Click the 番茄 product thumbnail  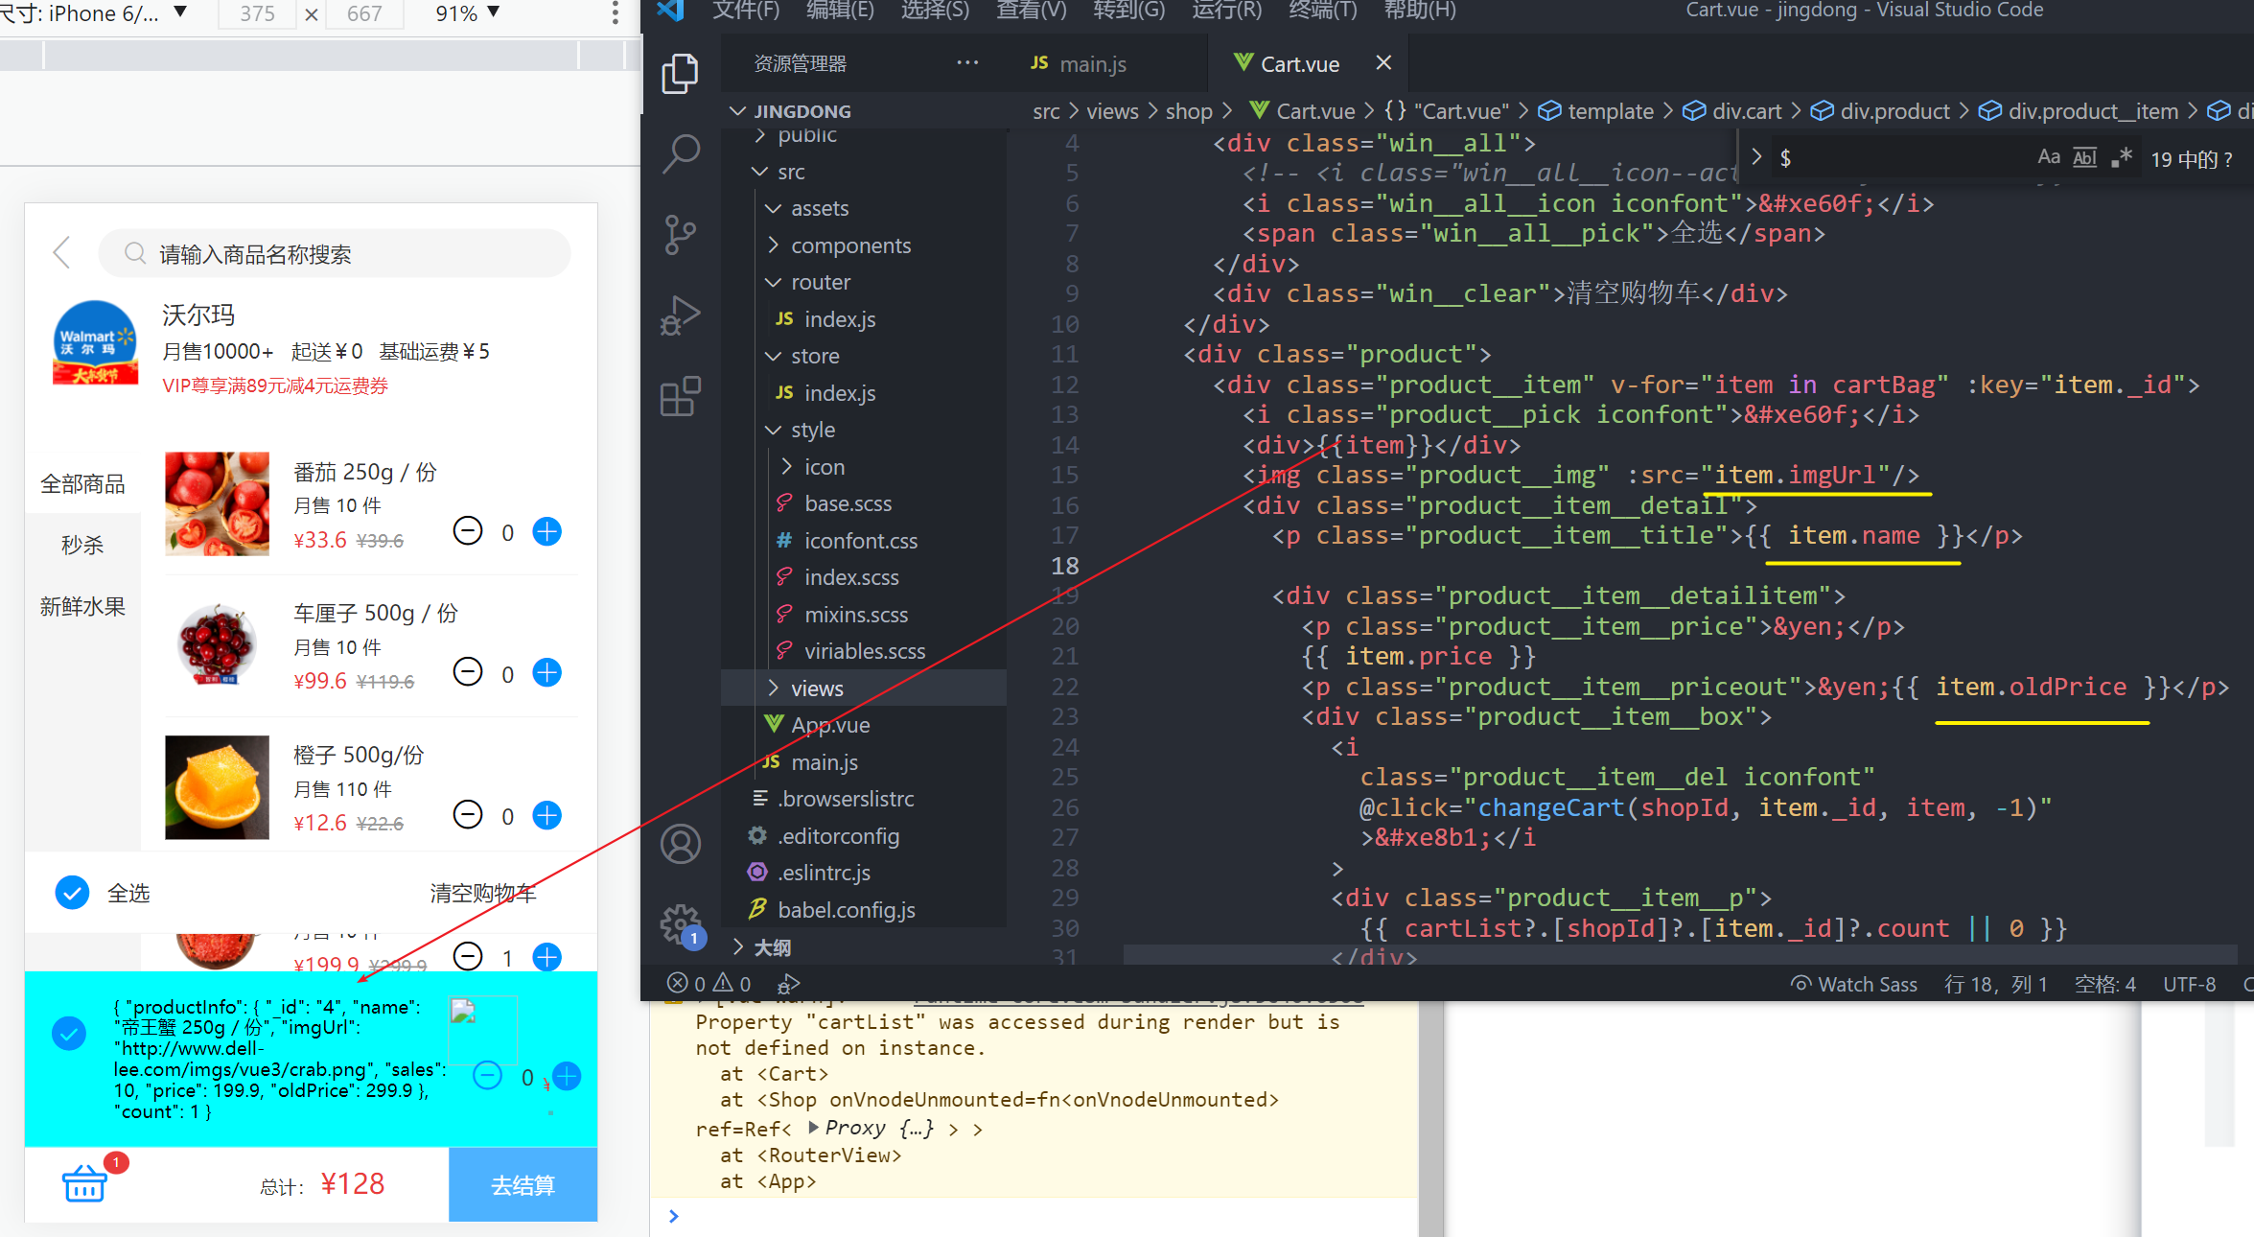(x=218, y=503)
